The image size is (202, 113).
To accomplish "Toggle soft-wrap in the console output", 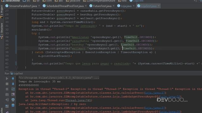I will point(13,89).
